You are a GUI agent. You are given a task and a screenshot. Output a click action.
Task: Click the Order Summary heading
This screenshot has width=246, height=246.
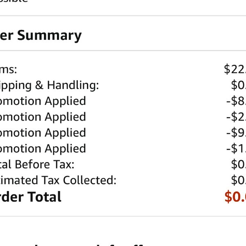click(x=41, y=36)
